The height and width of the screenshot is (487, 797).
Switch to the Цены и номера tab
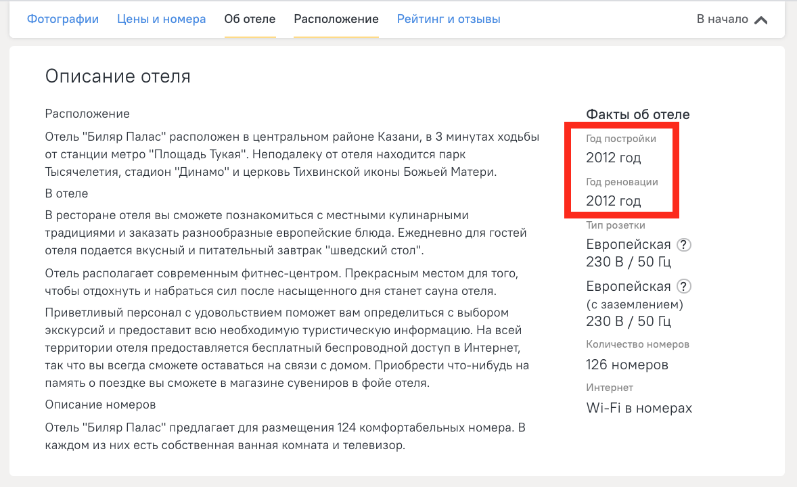(161, 19)
